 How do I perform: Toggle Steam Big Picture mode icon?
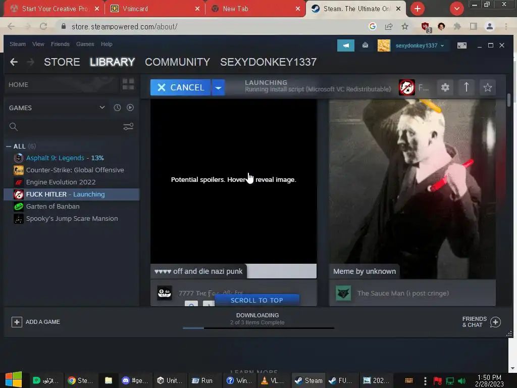coord(462,45)
